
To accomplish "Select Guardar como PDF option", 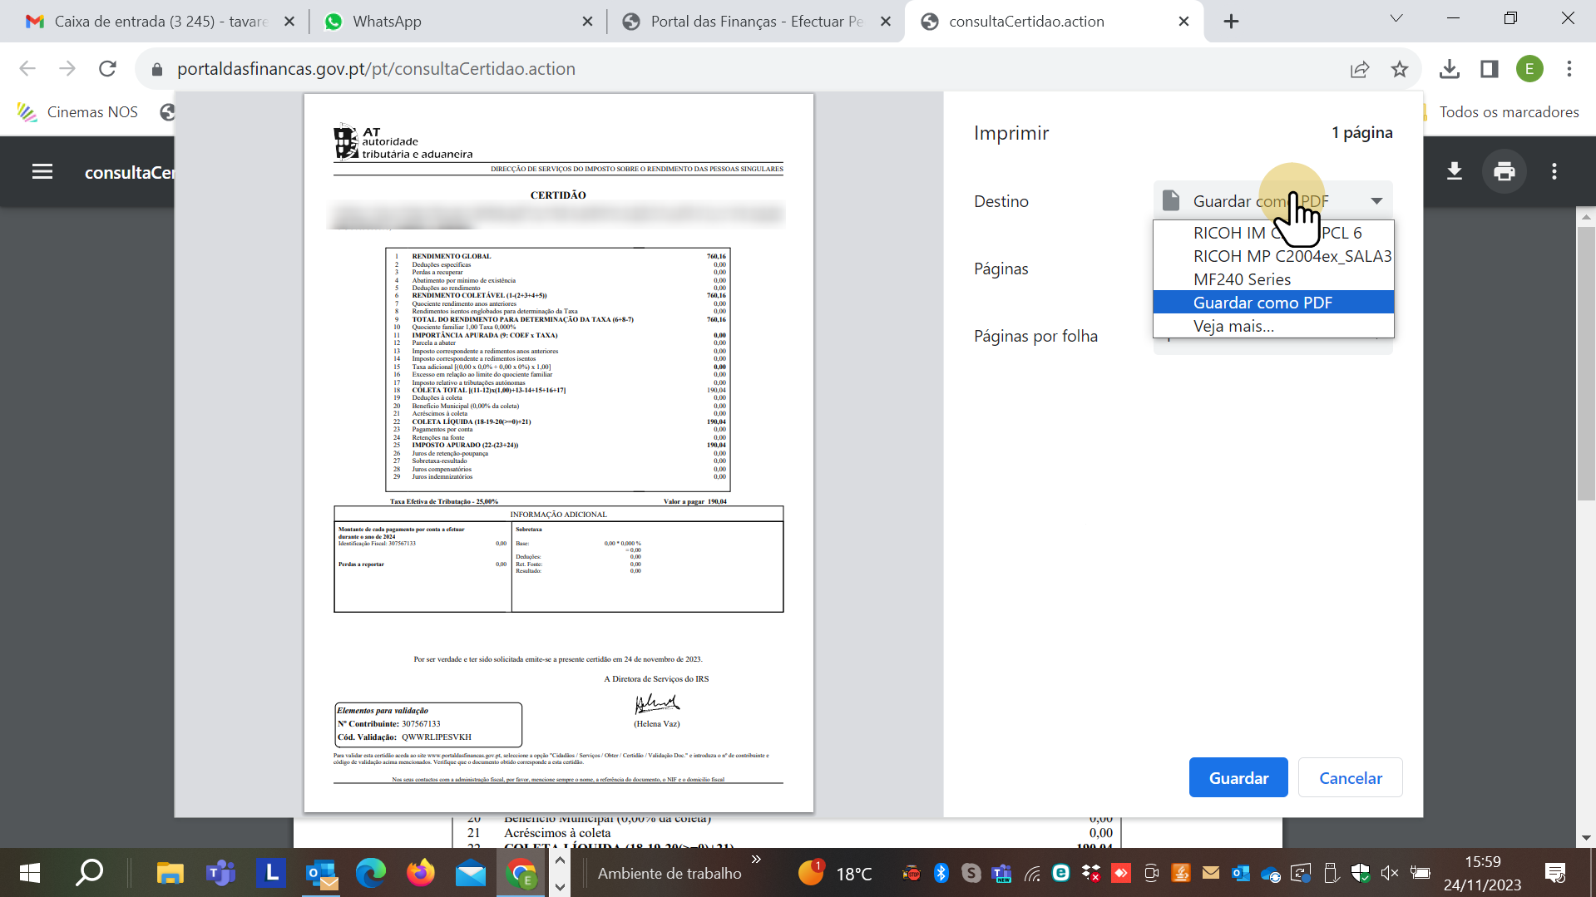I will (x=1262, y=303).
